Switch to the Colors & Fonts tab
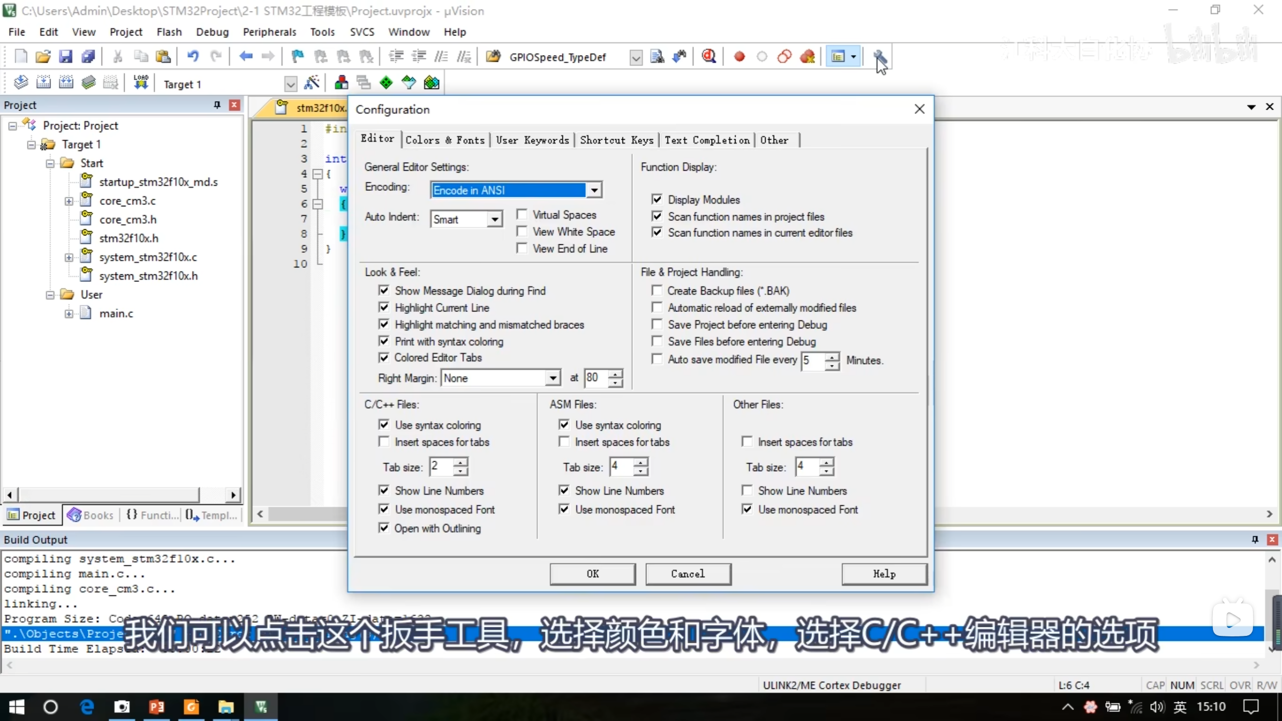This screenshot has height=721, width=1282. pos(445,140)
